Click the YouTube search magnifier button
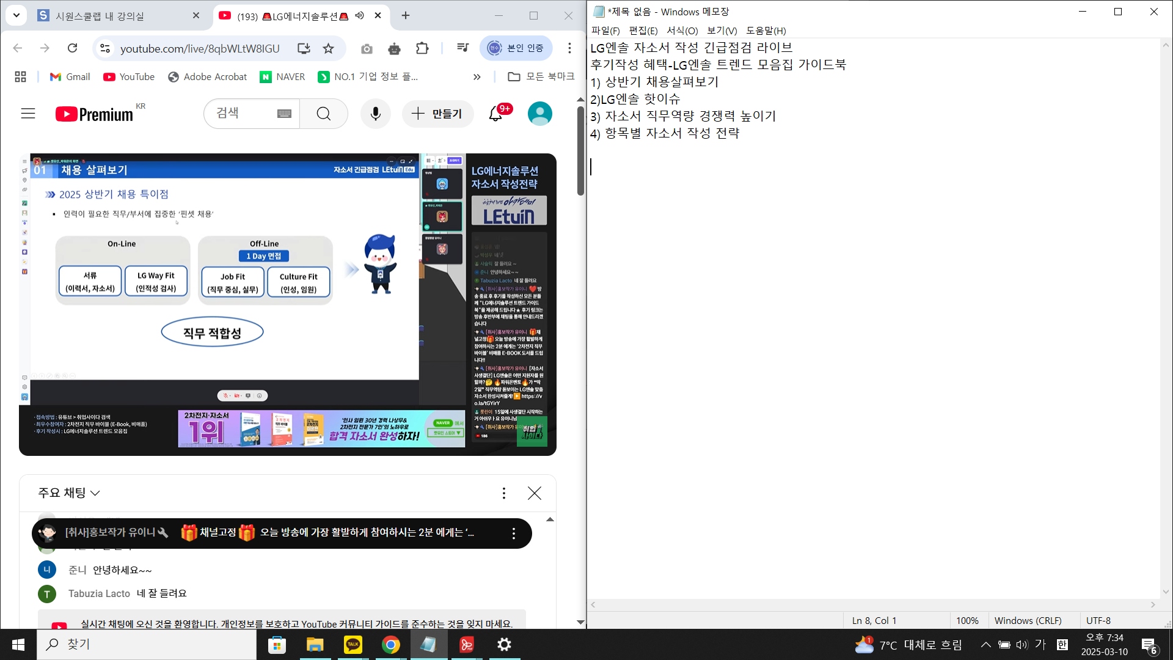Image resolution: width=1173 pixels, height=660 pixels. pos(324,114)
